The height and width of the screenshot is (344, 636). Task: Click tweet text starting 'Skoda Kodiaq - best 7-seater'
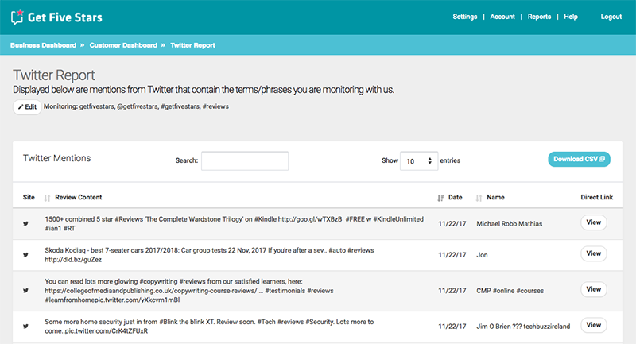click(x=209, y=255)
